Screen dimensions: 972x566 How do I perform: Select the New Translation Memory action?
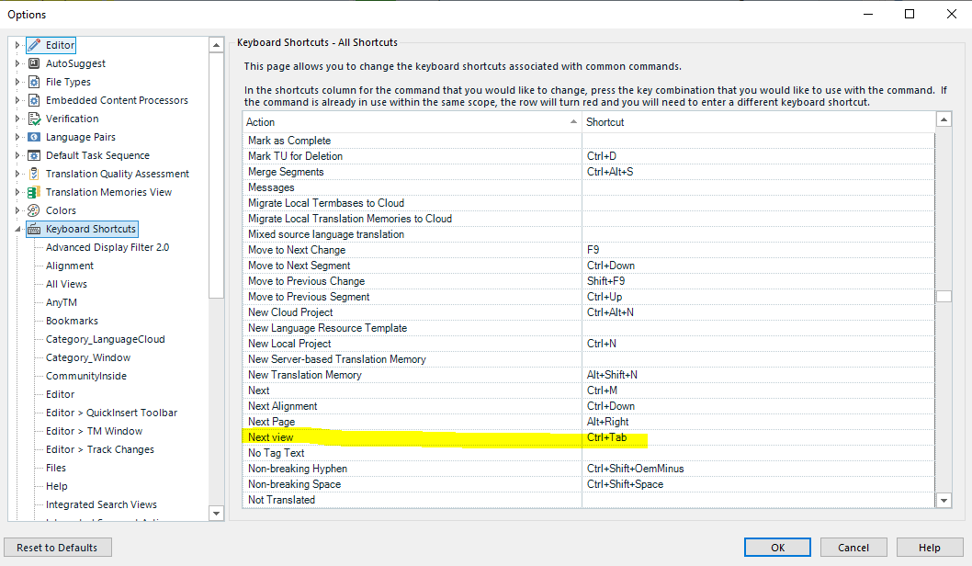click(x=413, y=375)
